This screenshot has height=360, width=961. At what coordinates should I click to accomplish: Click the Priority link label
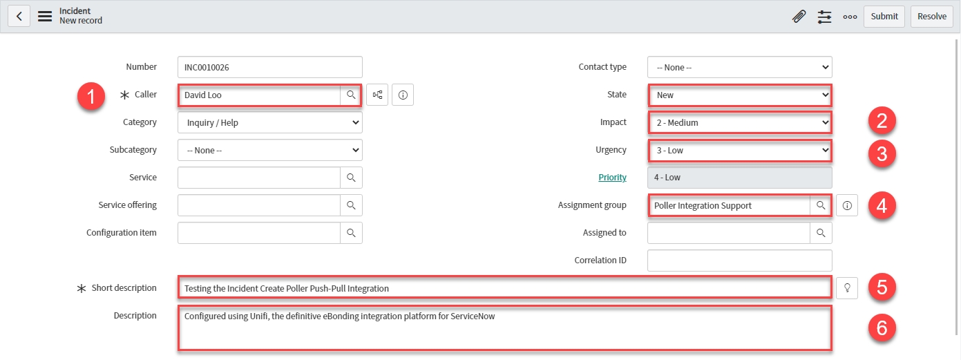click(x=612, y=178)
